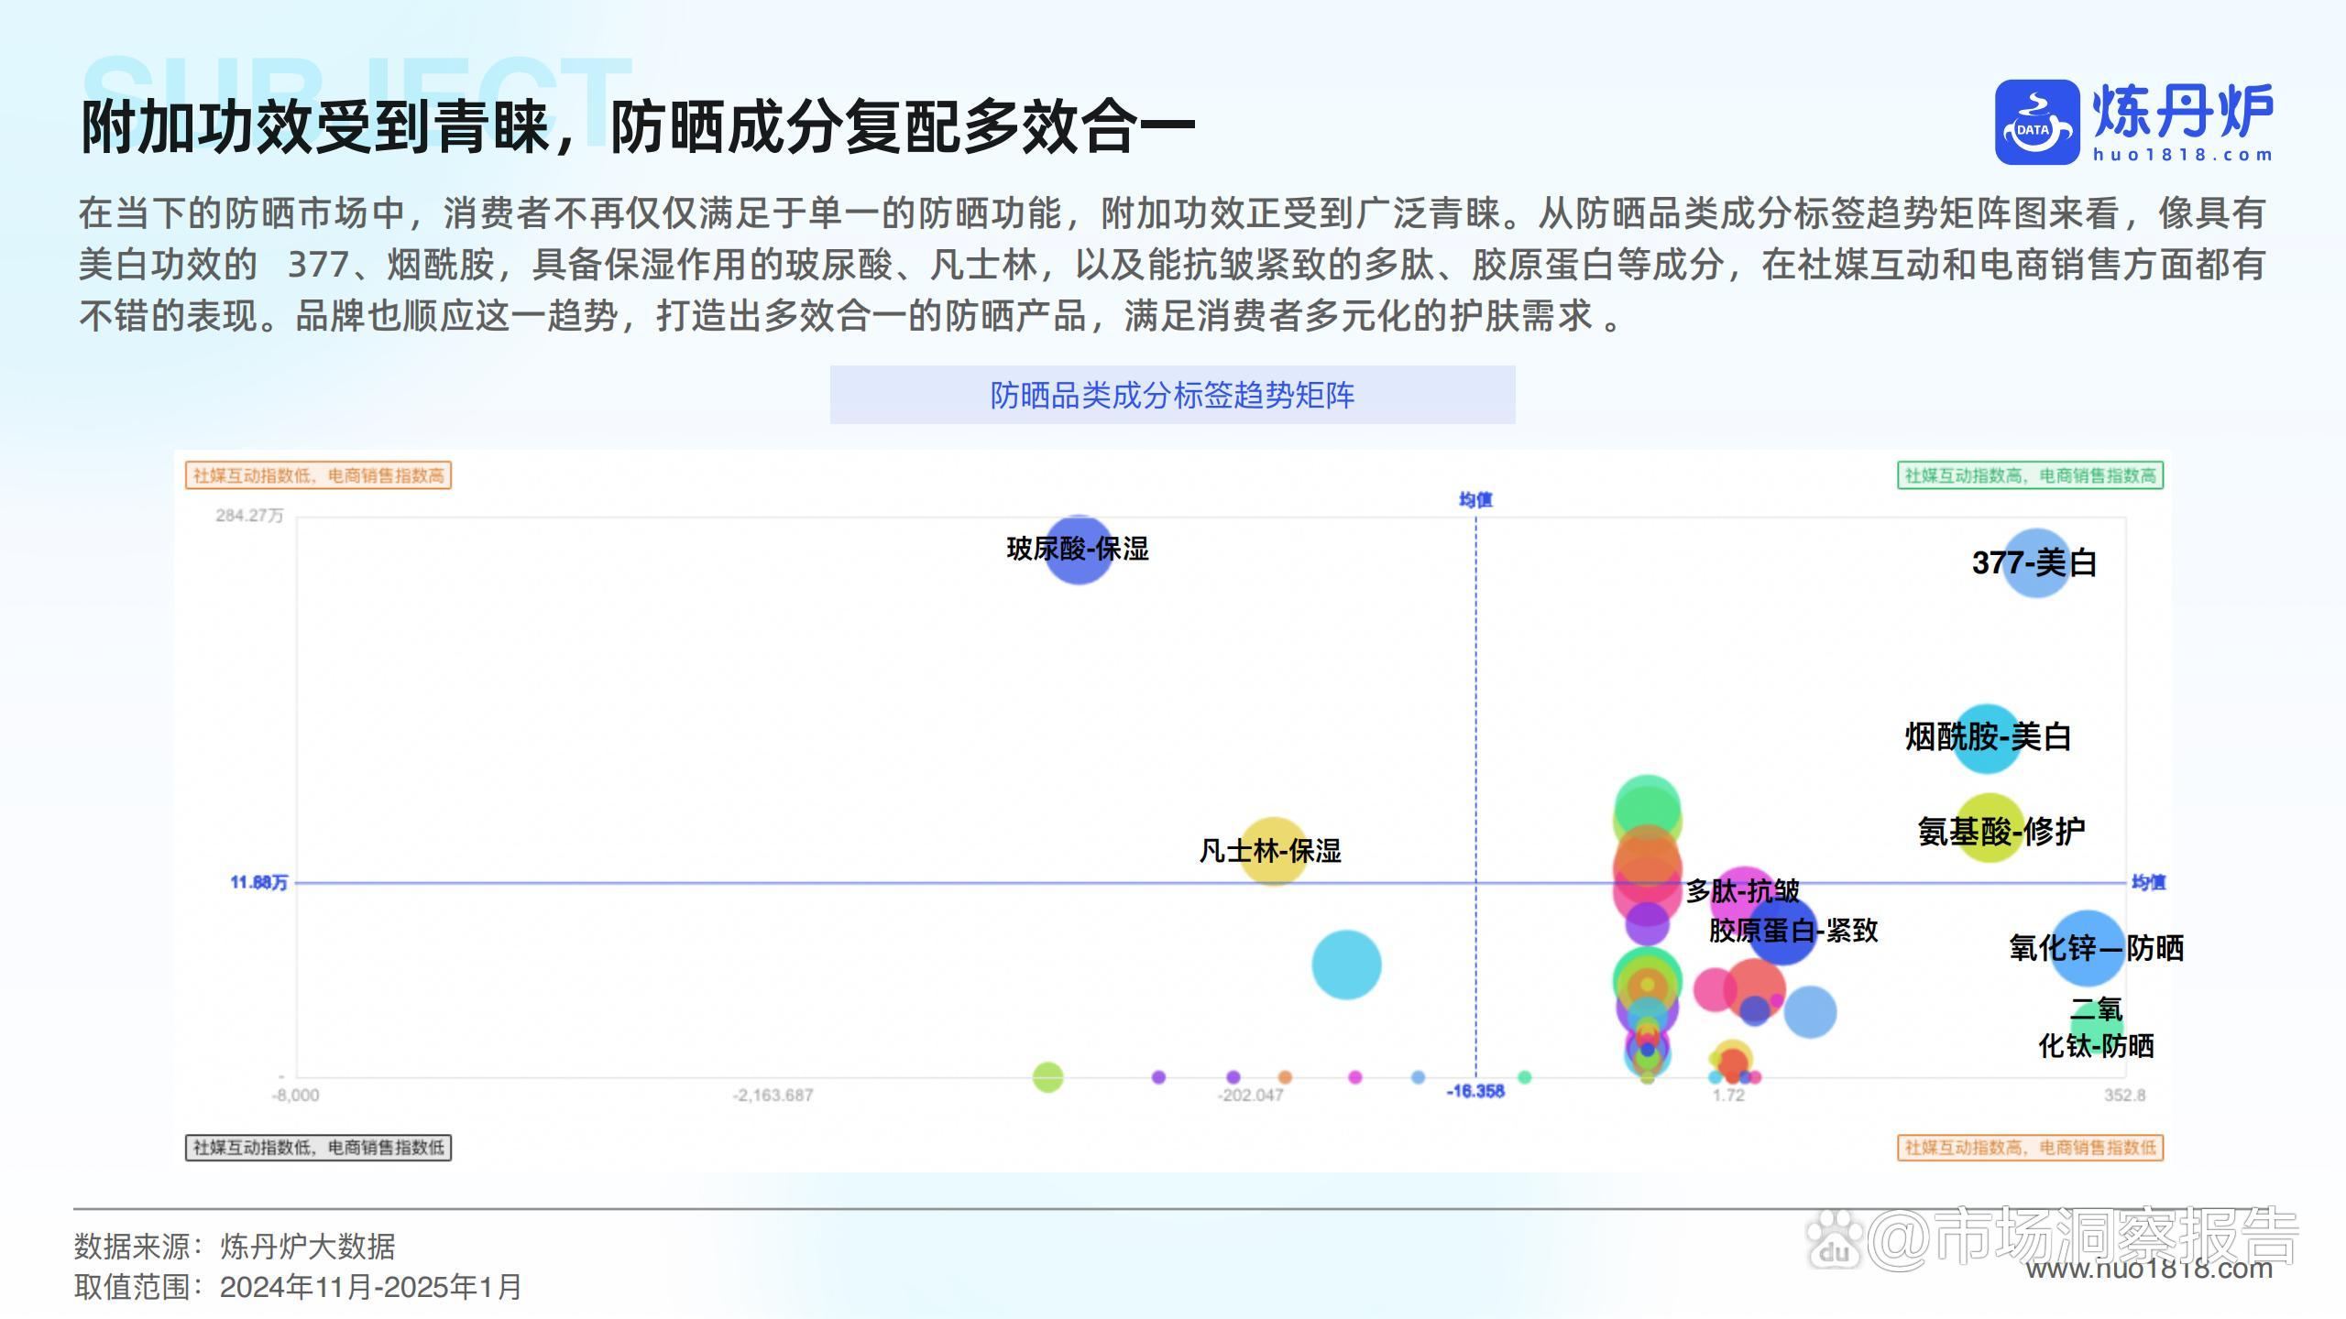
Task: Click the 社媒互动指数低，电商销售指数低 quadrant label
Action: [318, 1147]
